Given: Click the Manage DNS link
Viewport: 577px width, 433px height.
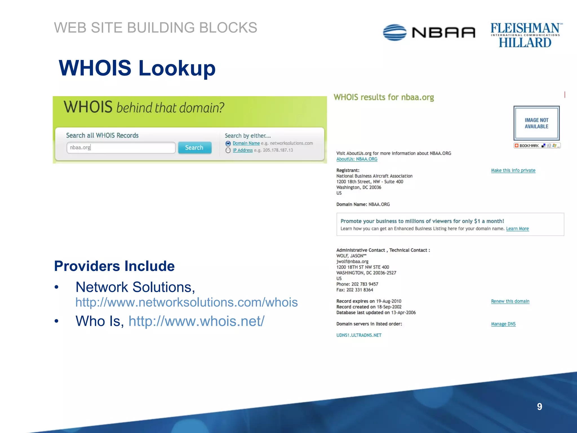Looking at the screenshot, I should point(503,324).
